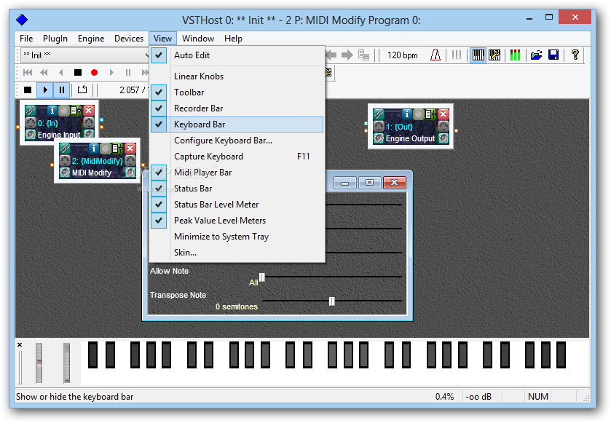Open info icon on Engine Input node
The height and width of the screenshot is (423, 611).
(52, 111)
